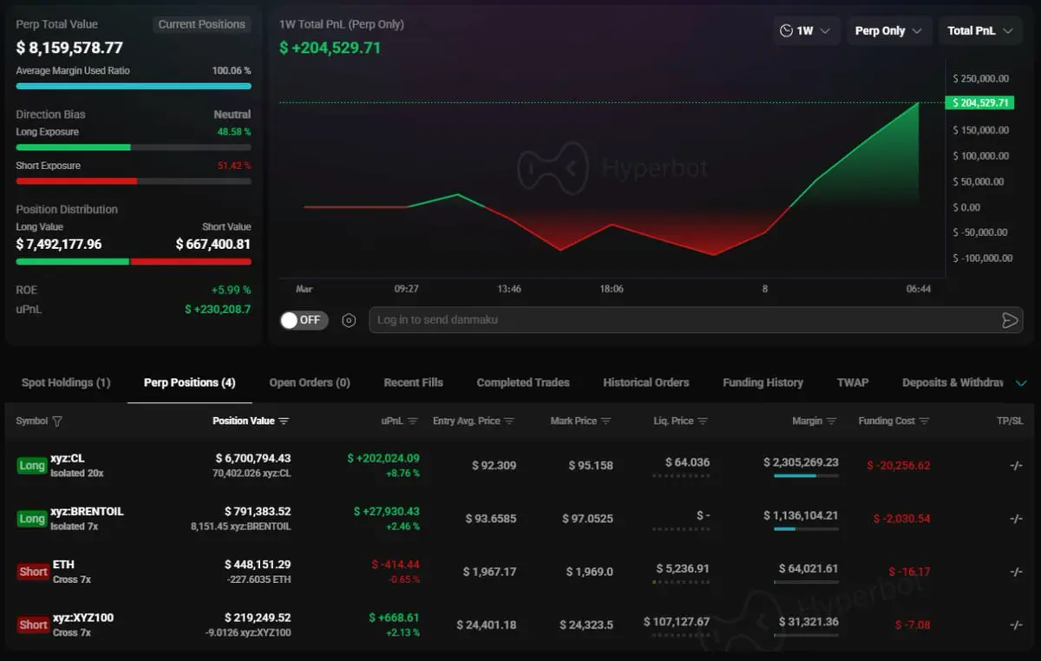
Task: Click the Short badge on xyz:XYZ100 row
Action: click(33, 625)
